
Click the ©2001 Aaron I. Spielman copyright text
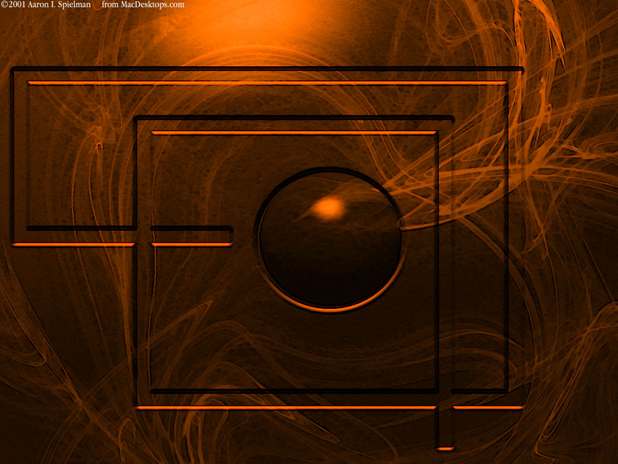tap(46, 5)
